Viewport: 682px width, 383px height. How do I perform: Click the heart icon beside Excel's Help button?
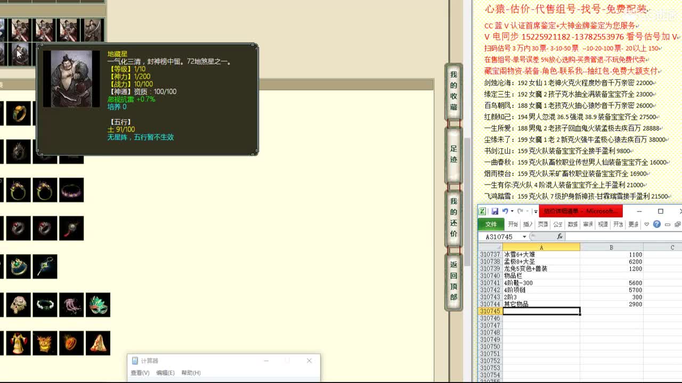pyautogui.click(x=646, y=223)
